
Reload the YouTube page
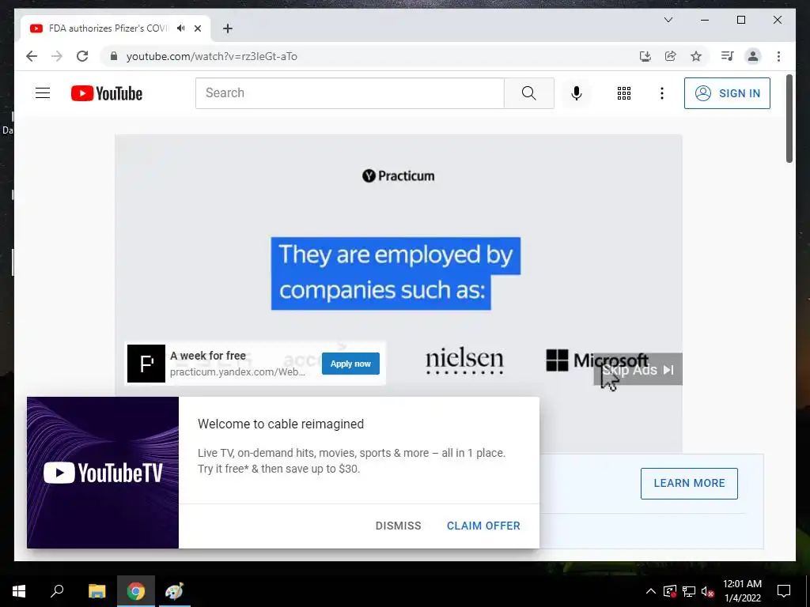click(82, 56)
